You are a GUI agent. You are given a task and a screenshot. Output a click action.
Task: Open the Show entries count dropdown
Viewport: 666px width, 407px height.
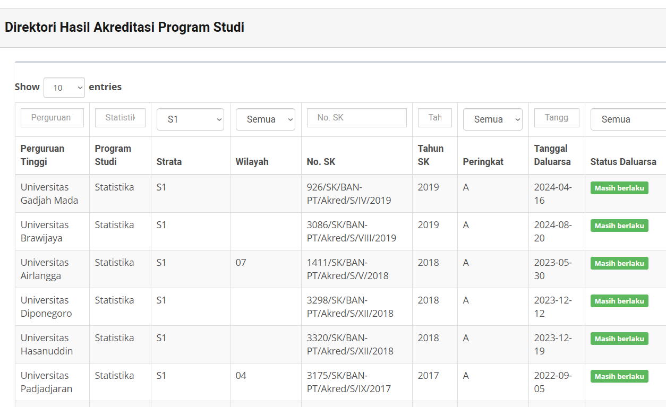point(64,88)
